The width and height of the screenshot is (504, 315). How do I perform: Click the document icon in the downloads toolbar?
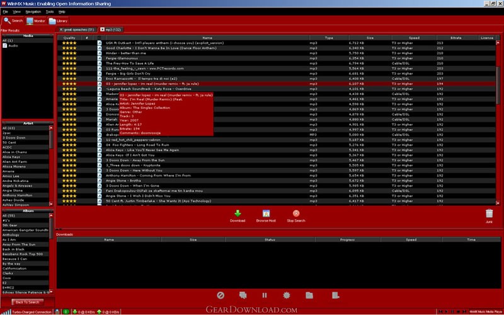(x=335, y=295)
